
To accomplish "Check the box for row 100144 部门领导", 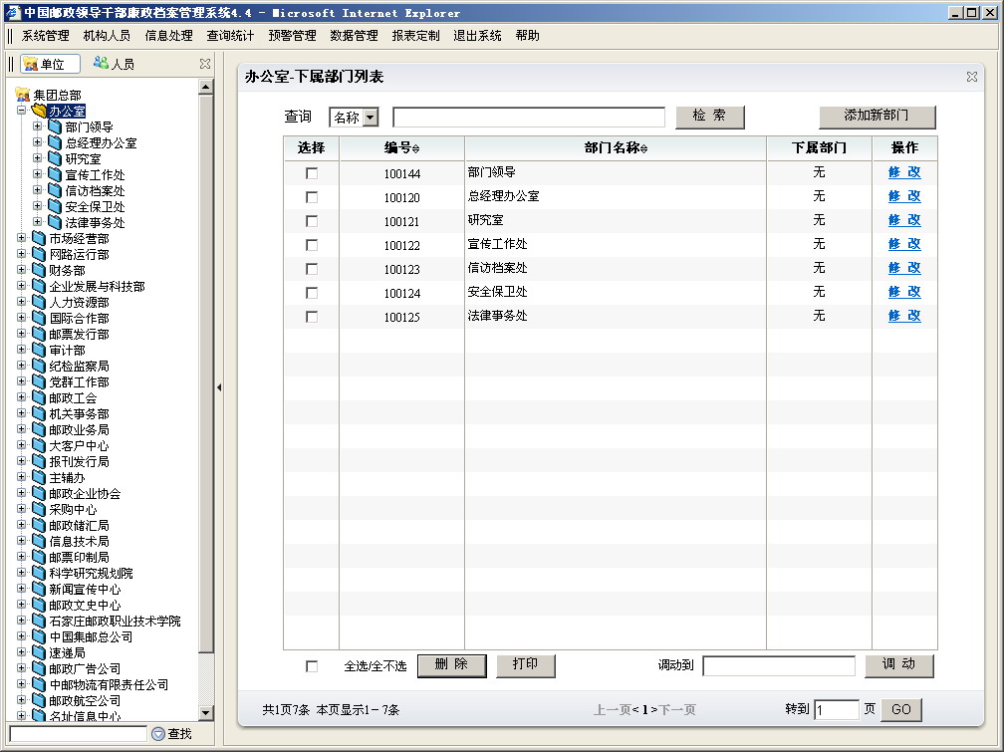I will [x=312, y=173].
